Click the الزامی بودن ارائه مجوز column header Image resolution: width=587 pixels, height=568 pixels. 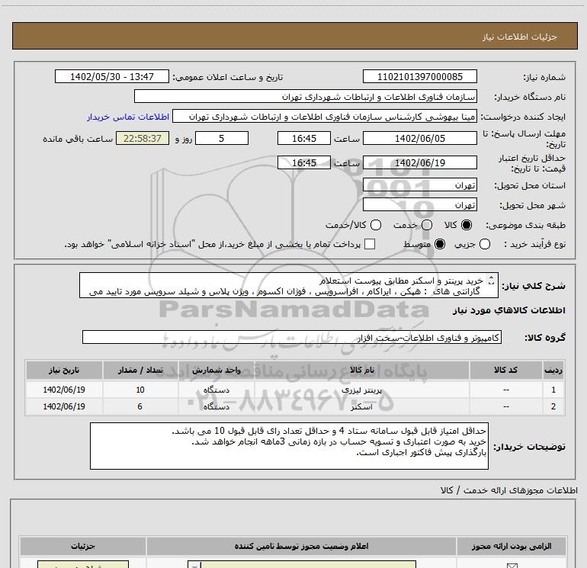tap(511, 547)
